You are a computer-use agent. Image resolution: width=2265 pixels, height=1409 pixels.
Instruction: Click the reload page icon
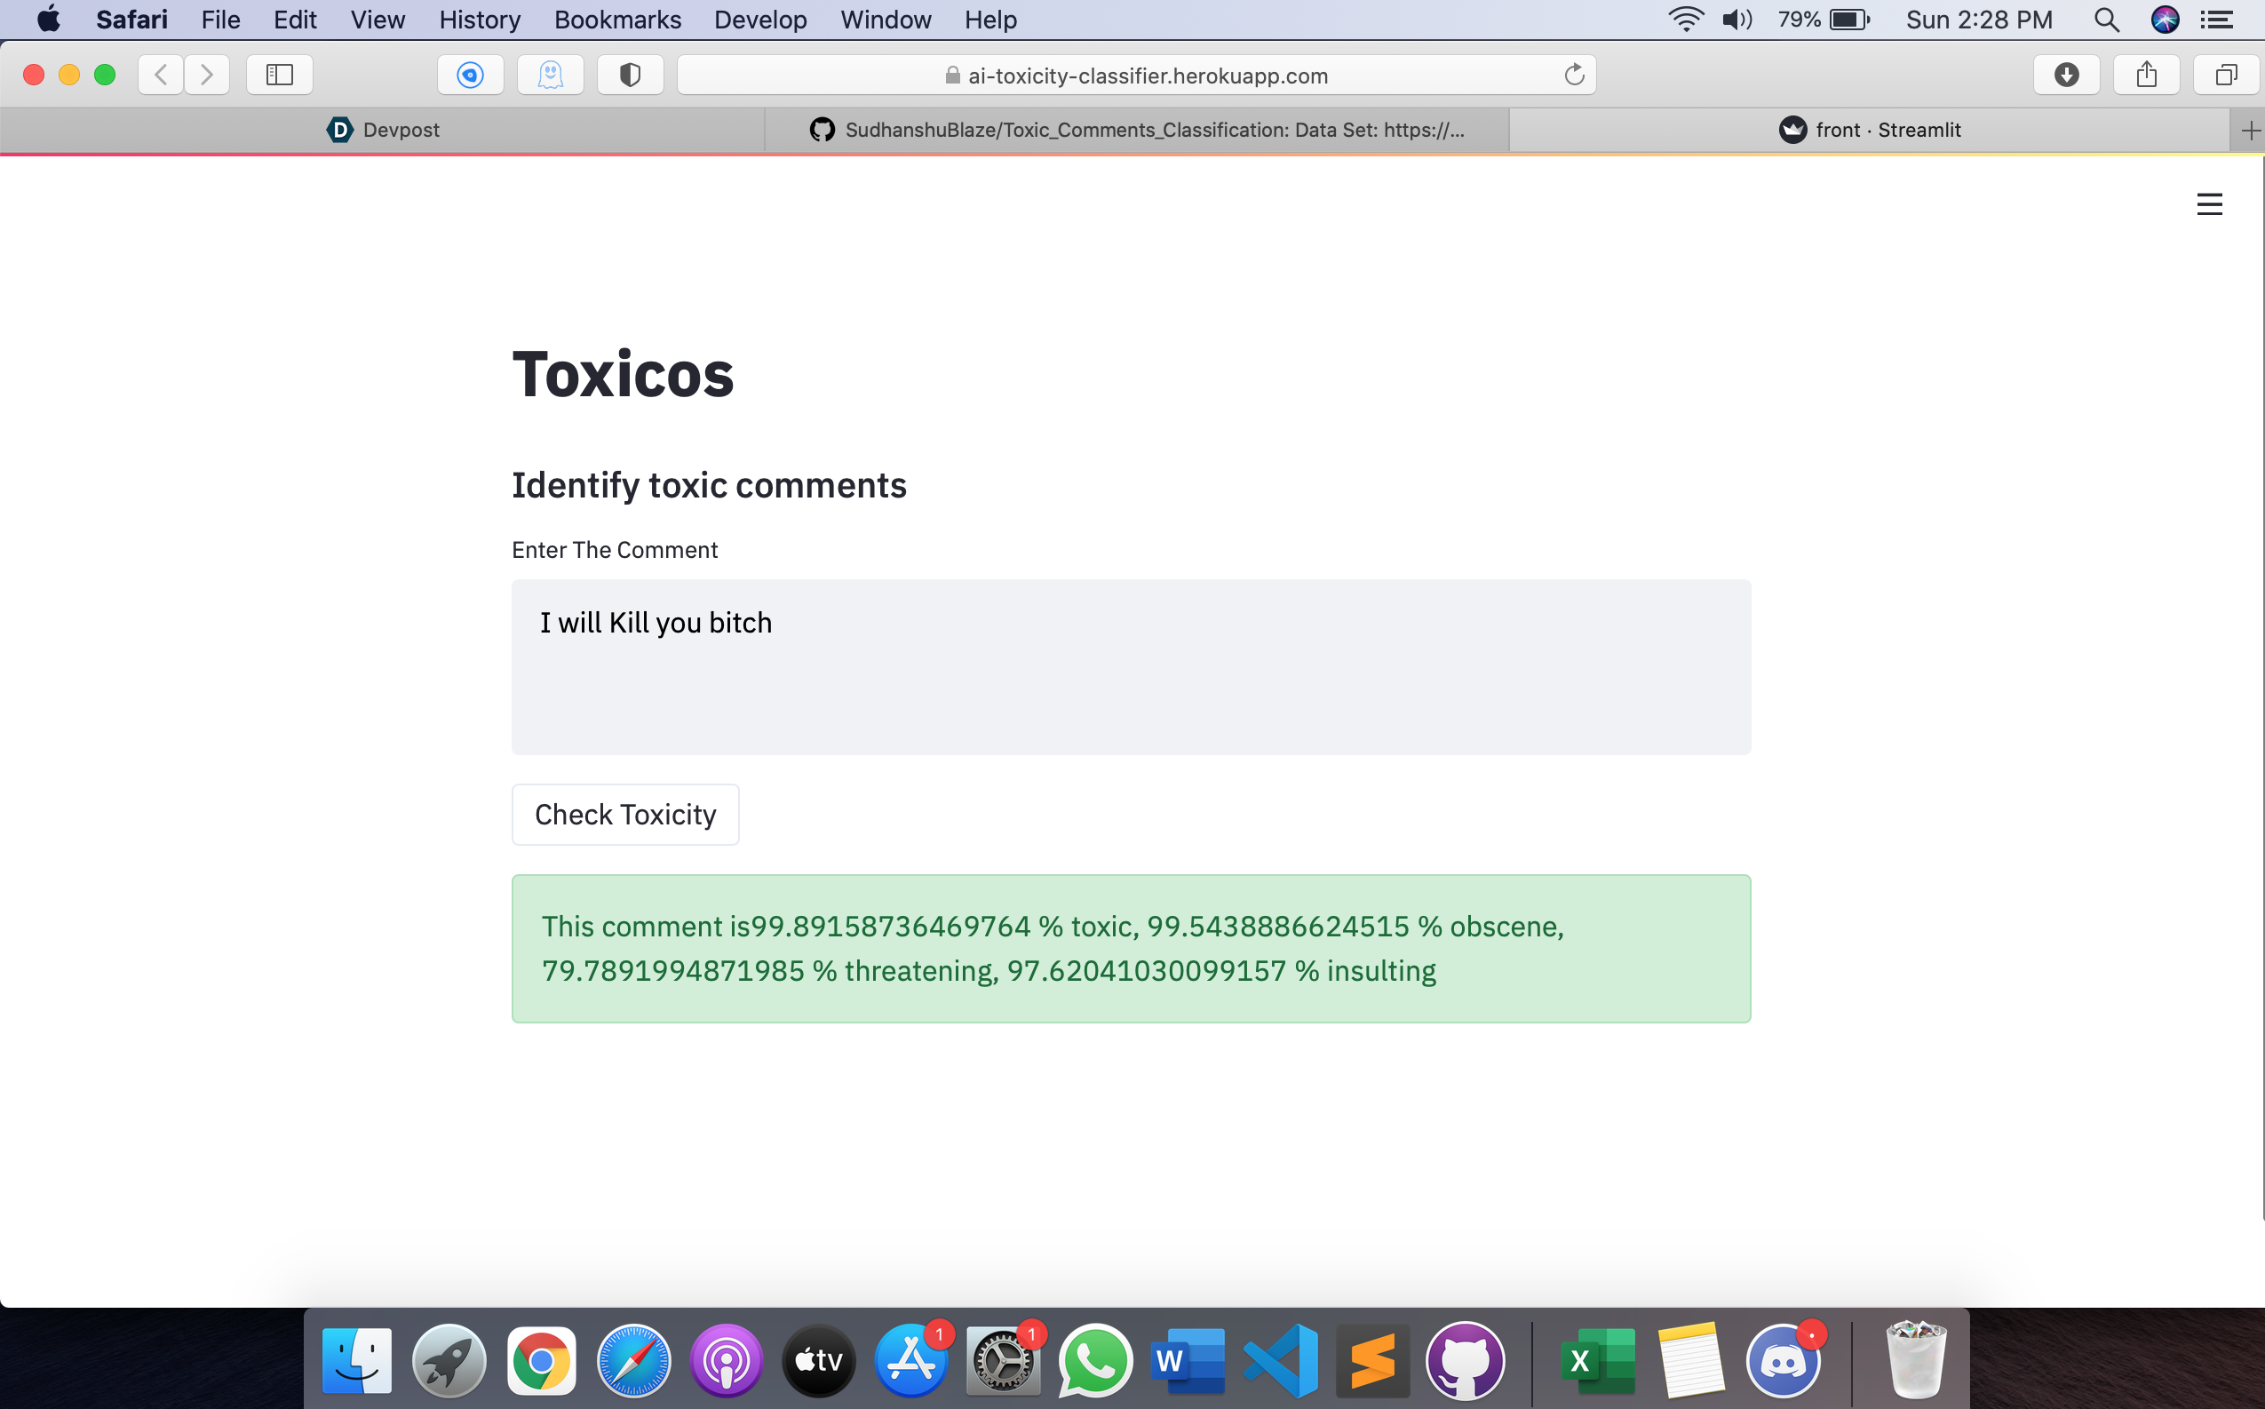pos(1574,75)
